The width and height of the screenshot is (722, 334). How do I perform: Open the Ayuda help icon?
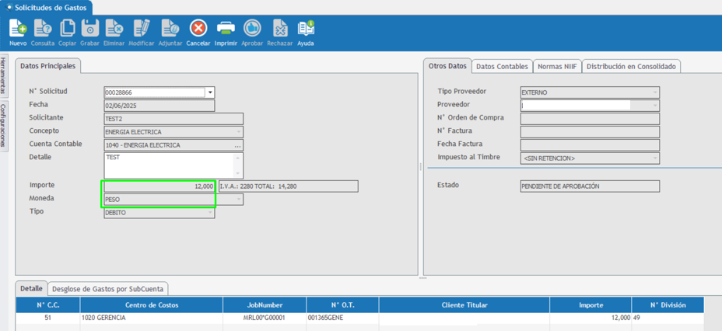tap(306, 30)
